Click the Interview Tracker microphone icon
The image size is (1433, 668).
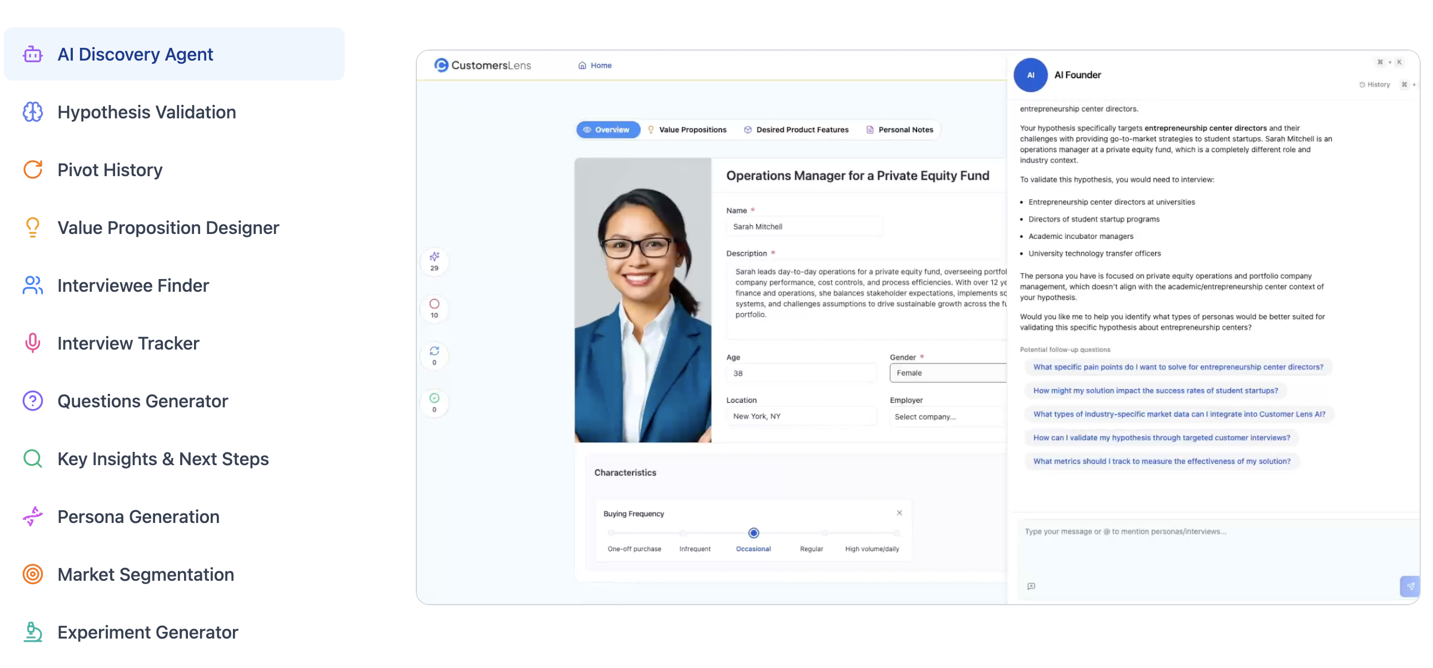(32, 343)
